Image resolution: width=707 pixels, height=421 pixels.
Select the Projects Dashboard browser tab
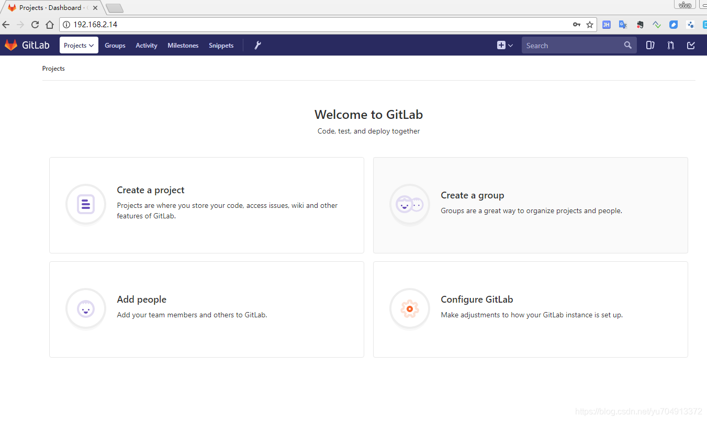click(52, 8)
